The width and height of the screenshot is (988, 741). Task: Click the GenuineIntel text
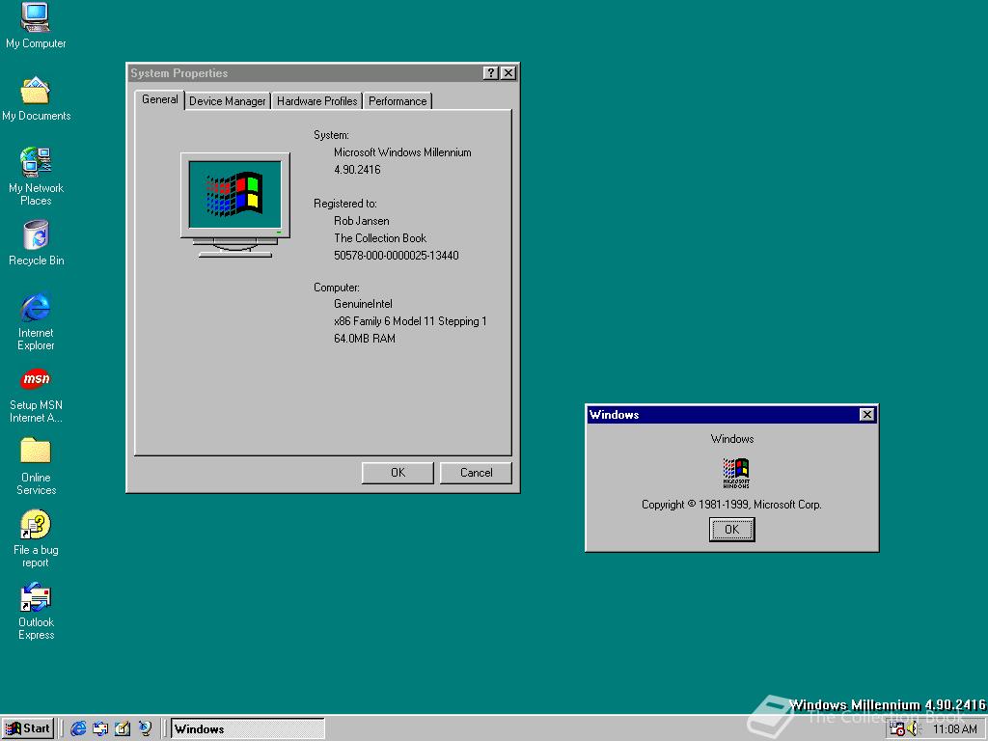click(363, 304)
